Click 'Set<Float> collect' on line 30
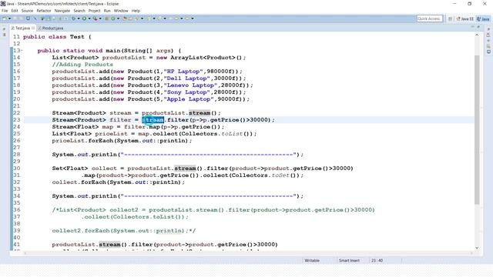 pos(84,169)
